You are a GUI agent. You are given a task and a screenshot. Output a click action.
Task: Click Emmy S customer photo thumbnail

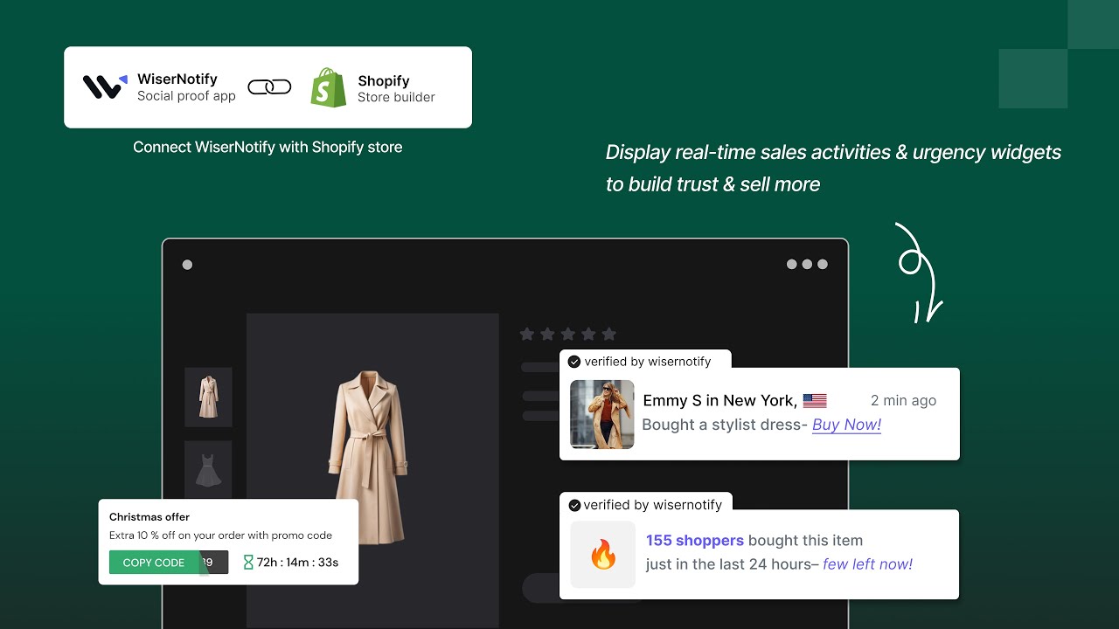pyautogui.click(x=602, y=414)
